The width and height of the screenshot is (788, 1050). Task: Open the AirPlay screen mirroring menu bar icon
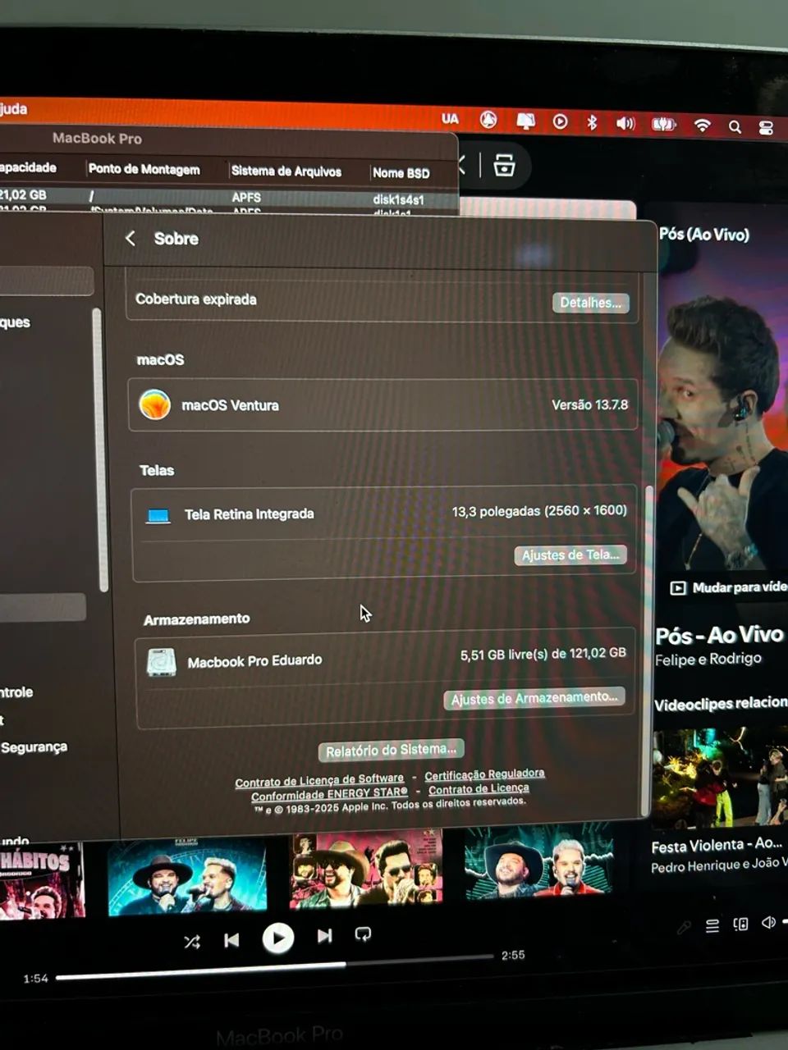tap(525, 121)
